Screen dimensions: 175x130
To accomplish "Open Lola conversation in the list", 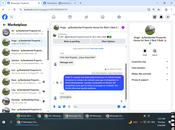I will (x=23, y=91).
